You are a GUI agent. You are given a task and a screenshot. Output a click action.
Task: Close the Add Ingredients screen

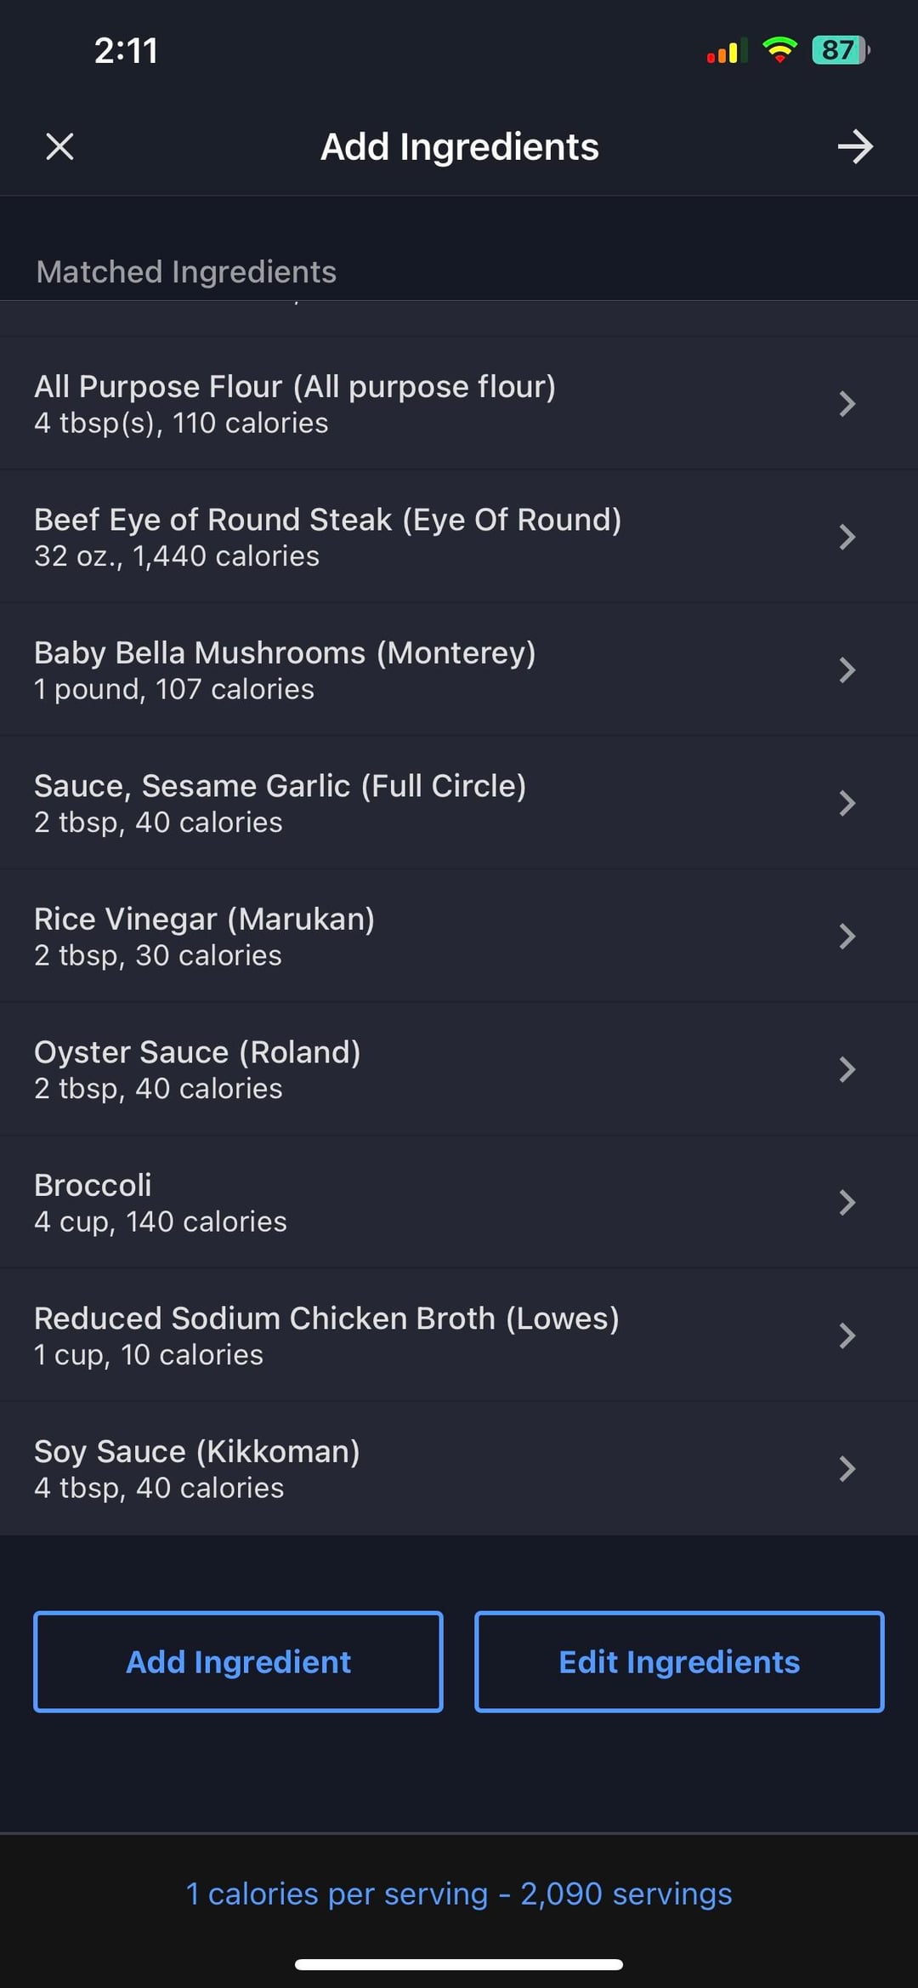click(x=59, y=146)
